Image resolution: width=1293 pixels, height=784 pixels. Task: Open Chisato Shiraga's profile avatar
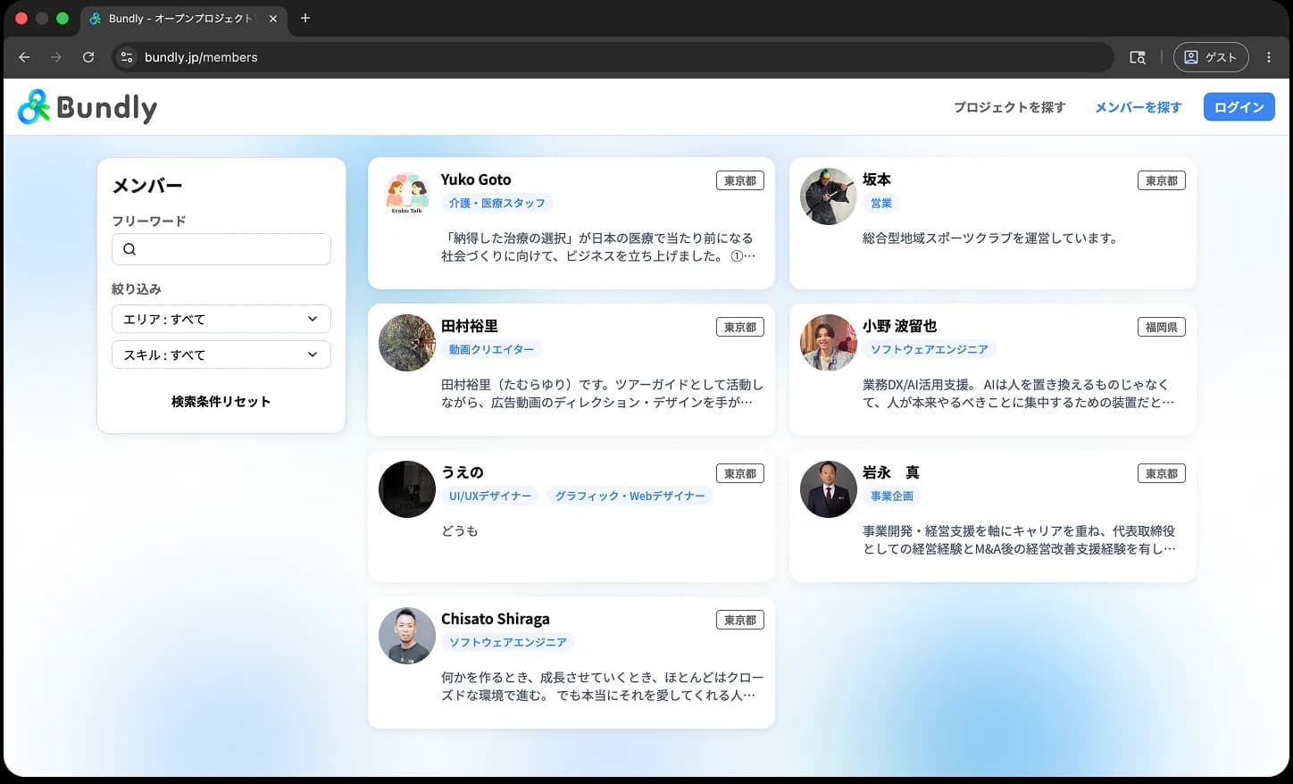point(407,636)
